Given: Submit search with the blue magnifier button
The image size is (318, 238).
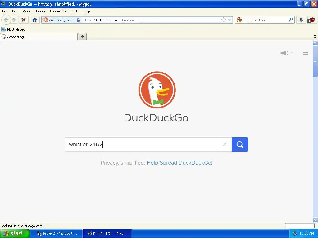Looking at the screenshot, I should click(x=240, y=144).
